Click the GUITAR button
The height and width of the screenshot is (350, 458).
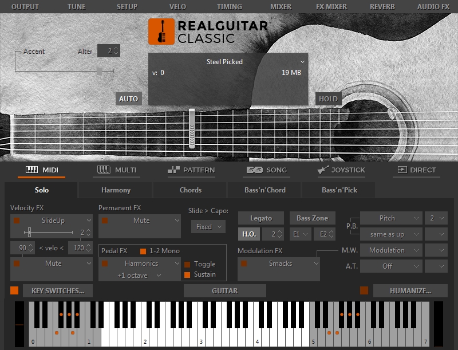[x=224, y=290]
